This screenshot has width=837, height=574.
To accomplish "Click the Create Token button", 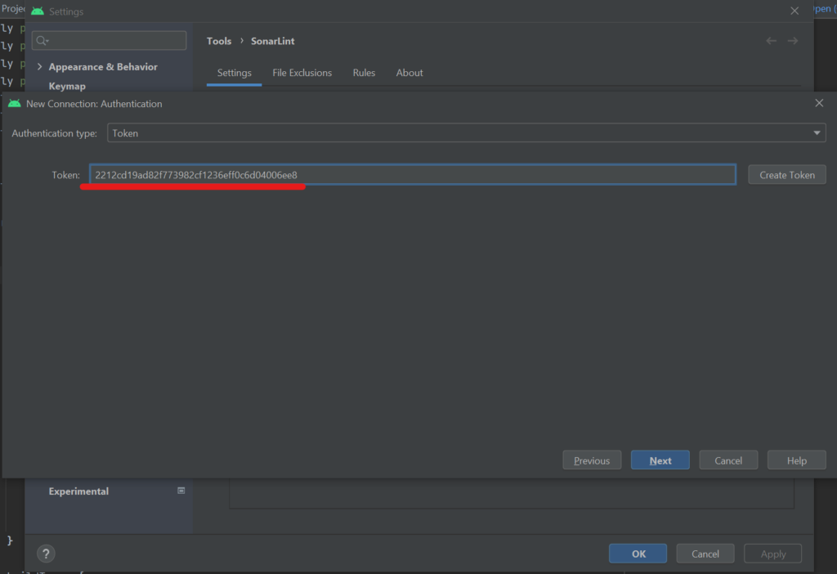I will [787, 175].
